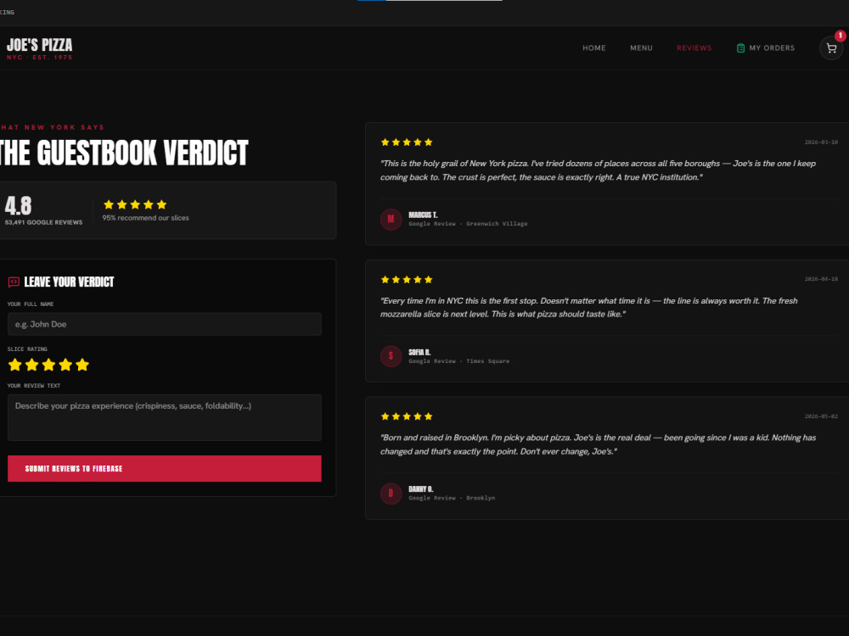The width and height of the screenshot is (849, 636).
Task: Click the Marcus T. reviewer name
Action: click(423, 215)
